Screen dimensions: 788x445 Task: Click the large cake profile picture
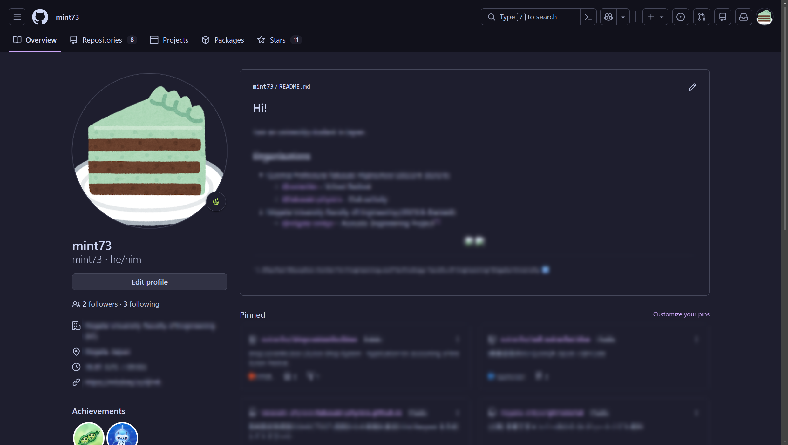(x=149, y=151)
